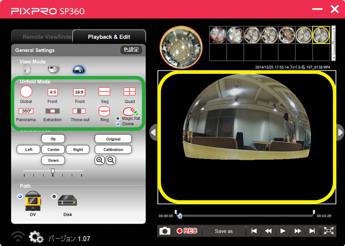
Task: Click the thumbnail list scroll down arrow
Action: (x=333, y=58)
